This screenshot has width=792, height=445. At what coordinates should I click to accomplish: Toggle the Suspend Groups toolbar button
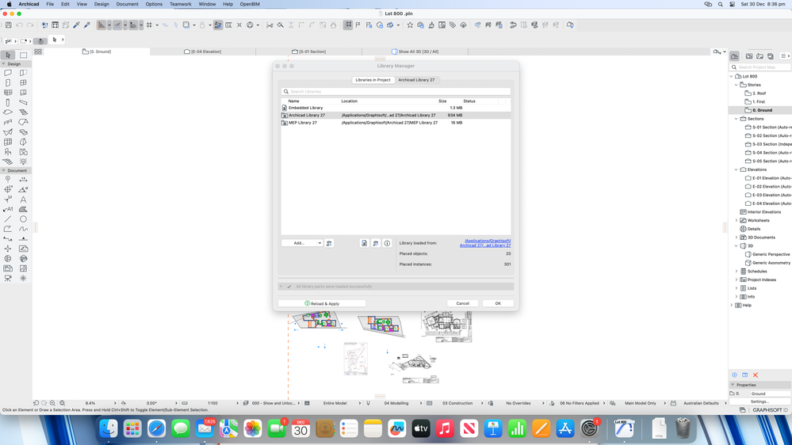pos(348,25)
